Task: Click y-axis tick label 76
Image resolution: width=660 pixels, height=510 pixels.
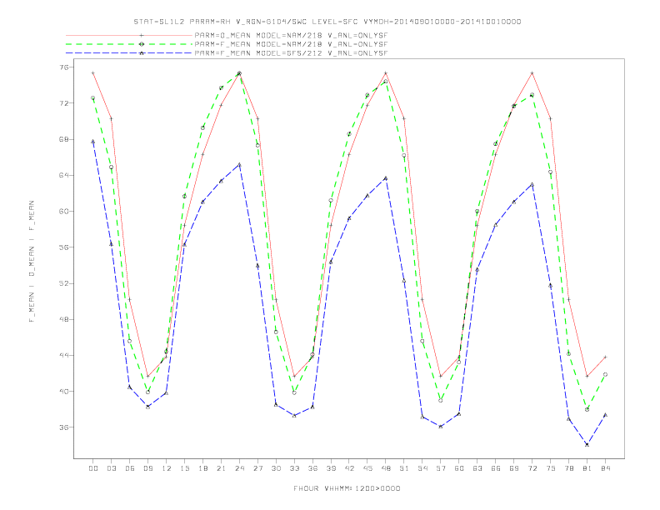Action: (x=65, y=67)
